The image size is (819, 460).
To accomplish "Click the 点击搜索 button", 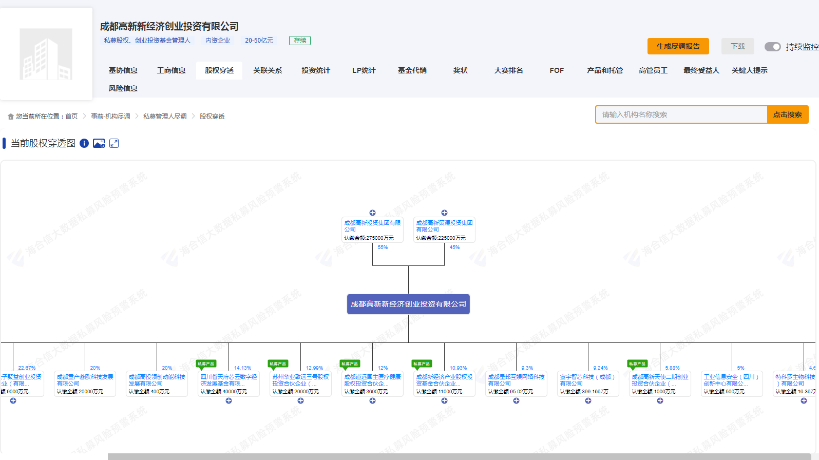I will click(x=787, y=114).
